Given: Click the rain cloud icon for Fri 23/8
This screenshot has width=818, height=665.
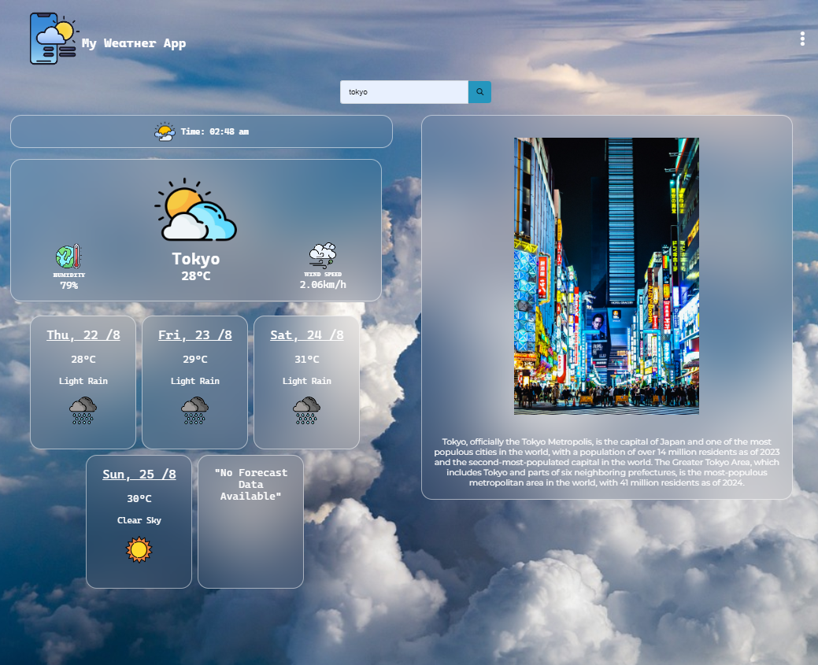Looking at the screenshot, I should coord(194,411).
